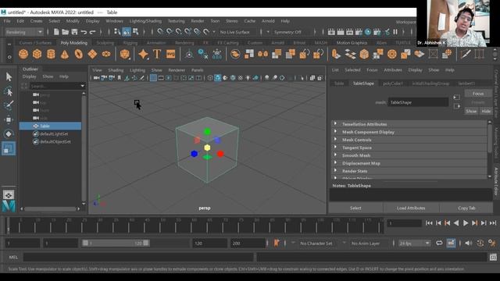
Task: Toggle the sound speaker icon
Action: [x=468, y=243]
